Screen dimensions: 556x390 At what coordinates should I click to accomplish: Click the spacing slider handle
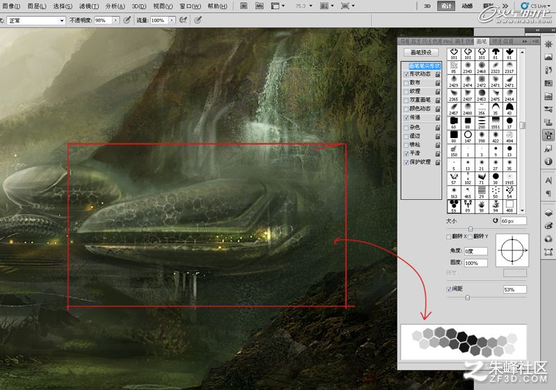pos(467,298)
